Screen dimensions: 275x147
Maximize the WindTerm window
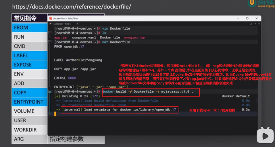coord(247,18)
